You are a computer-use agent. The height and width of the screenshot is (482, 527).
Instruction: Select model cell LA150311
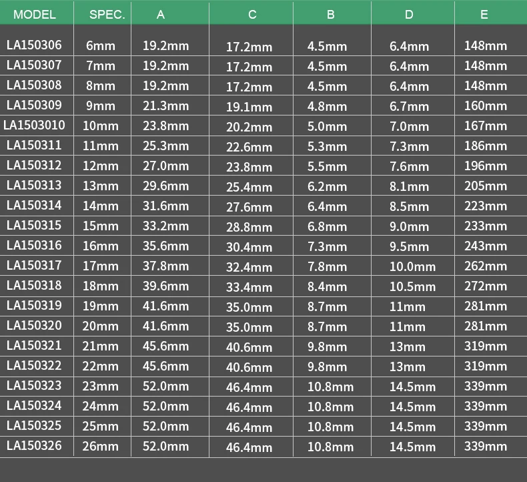click(x=34, y=146)
